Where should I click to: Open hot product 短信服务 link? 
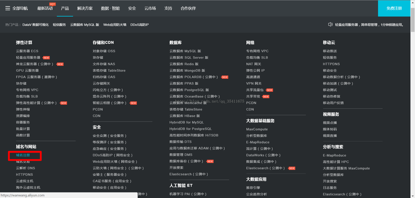pyautogui.click(x=59, y=25)
